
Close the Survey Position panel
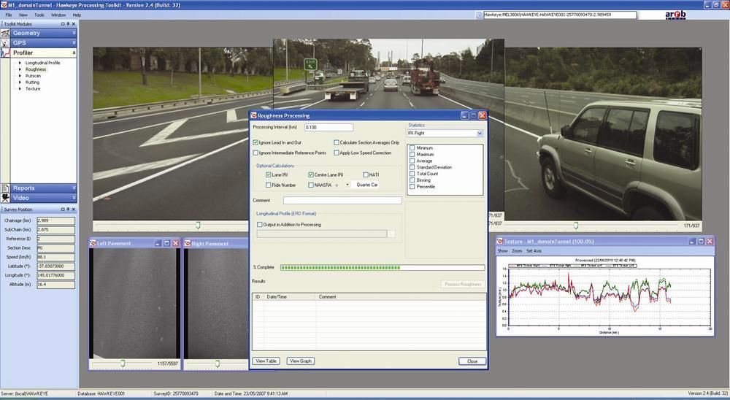tap(74, 209)
